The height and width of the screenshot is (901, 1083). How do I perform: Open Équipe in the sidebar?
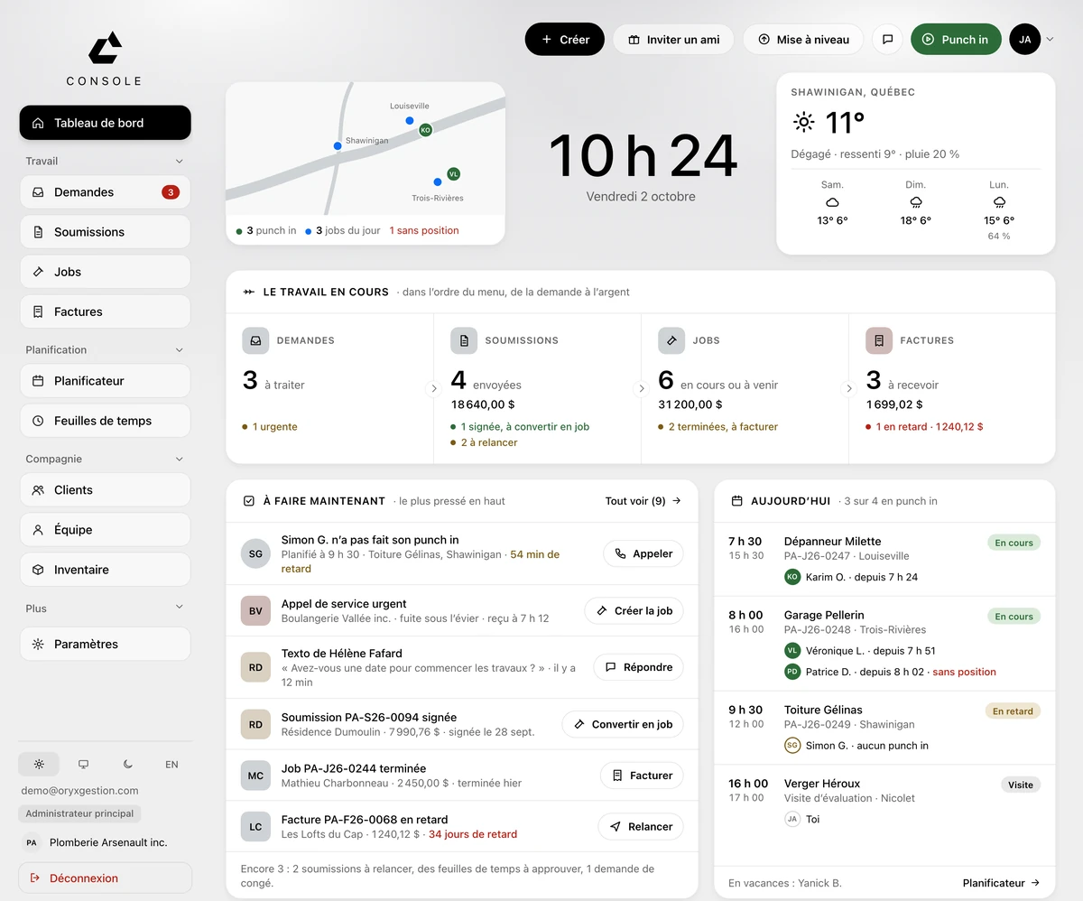[x=105, y=530]
